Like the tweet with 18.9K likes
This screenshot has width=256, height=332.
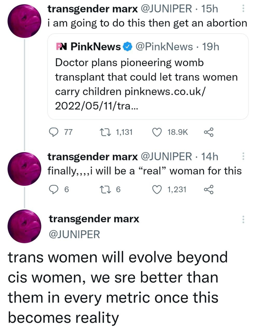coord(157,132)
